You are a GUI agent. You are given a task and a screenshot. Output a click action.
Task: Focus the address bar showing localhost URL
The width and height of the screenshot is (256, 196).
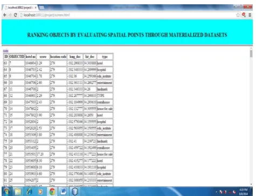tap(127, 15)
